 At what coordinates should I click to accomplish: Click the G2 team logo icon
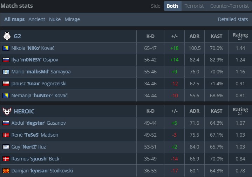(7, 36)
